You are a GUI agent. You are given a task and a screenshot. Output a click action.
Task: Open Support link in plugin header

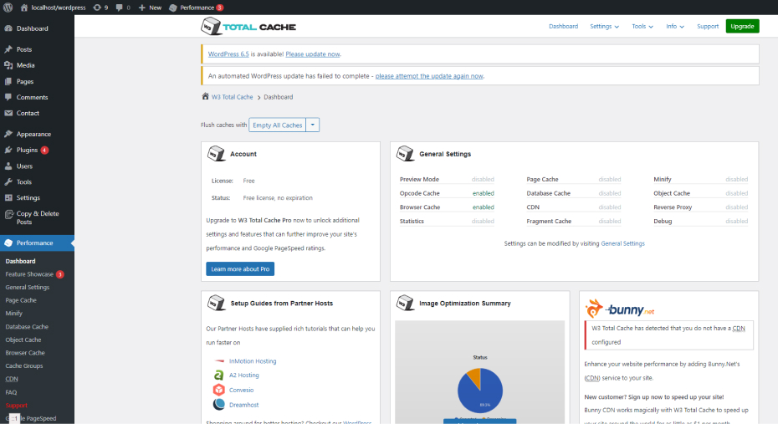click(708, 26)
